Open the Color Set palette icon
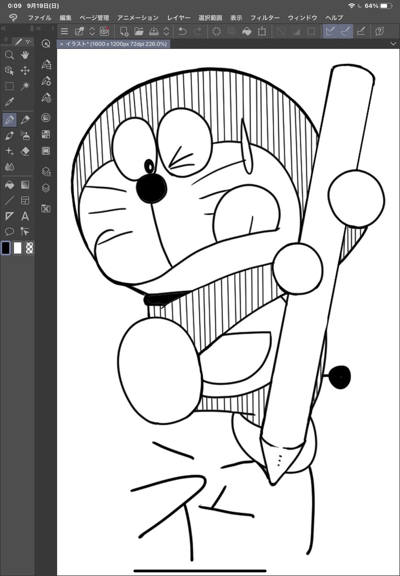The height and width of the screenshot is (576, 400). 46,134
